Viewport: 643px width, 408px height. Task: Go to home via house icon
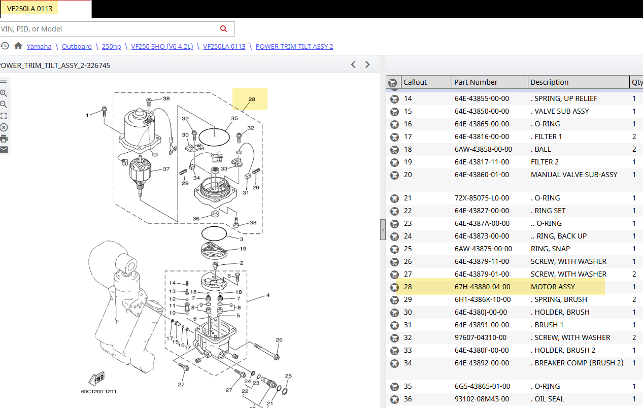click(18, 46)
